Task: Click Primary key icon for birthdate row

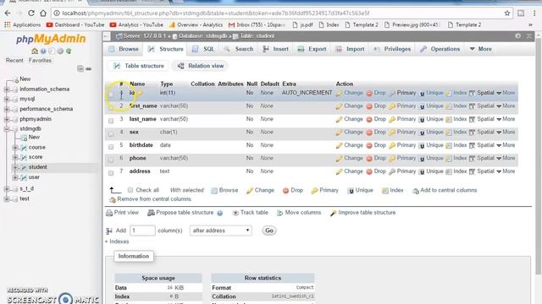Action: pos(392,146)
